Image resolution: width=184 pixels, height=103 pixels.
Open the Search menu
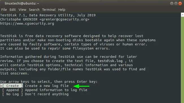tap(34, 10)
